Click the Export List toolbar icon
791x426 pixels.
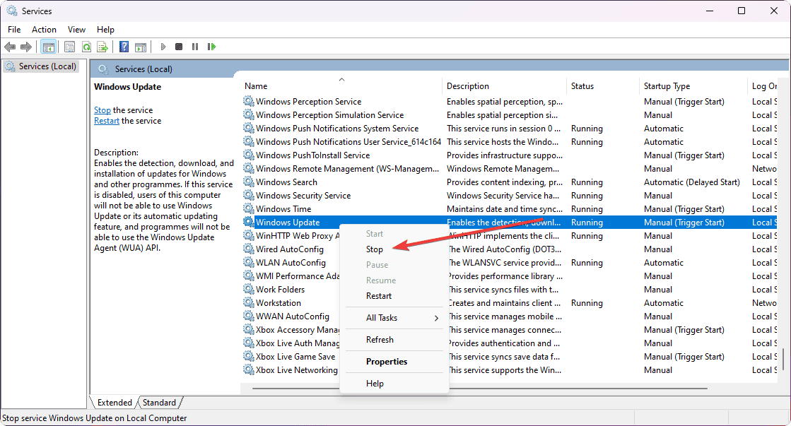click(103, 47)
